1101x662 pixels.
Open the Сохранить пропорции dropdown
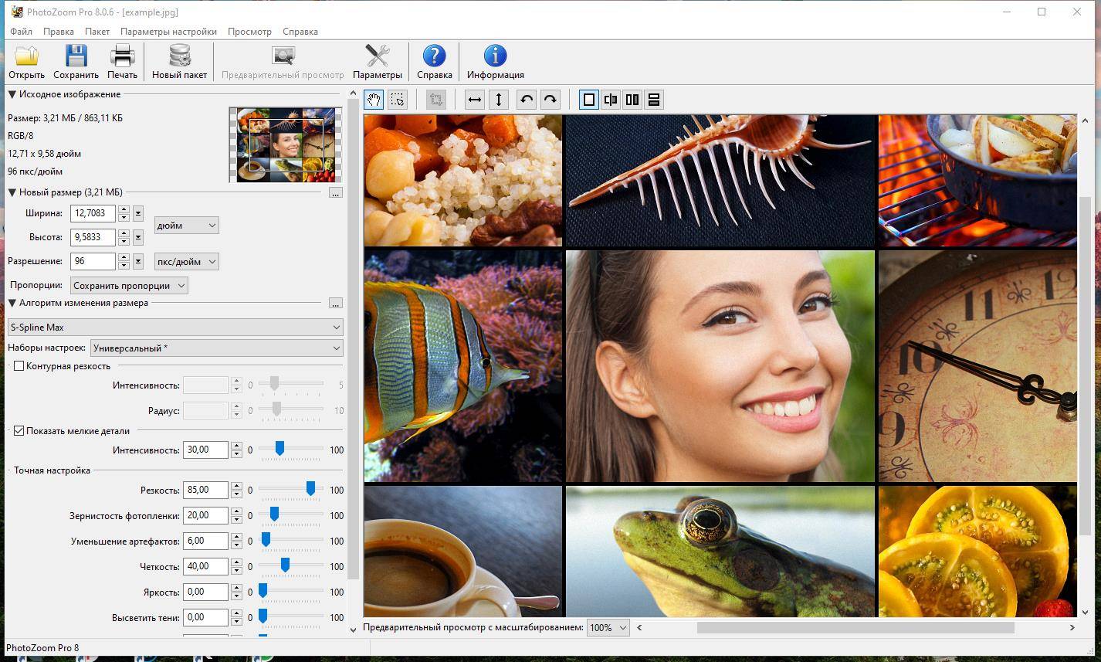click(x=130, y=286)
